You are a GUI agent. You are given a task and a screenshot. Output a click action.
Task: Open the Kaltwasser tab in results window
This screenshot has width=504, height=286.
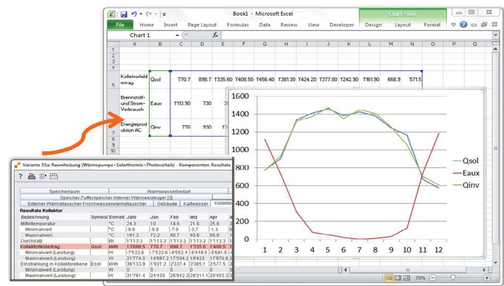click(195, 204)
